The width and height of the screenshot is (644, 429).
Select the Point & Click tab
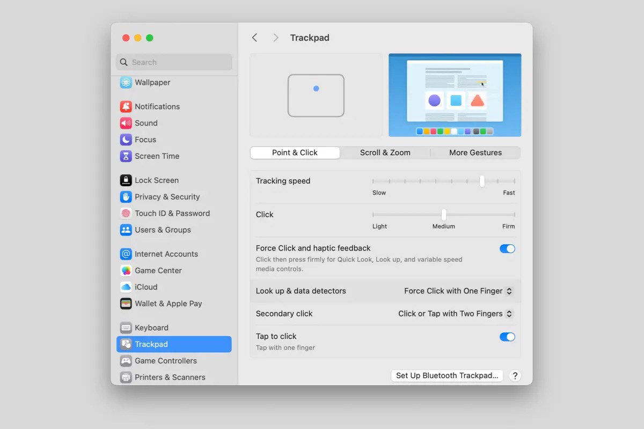pos(295,153)
